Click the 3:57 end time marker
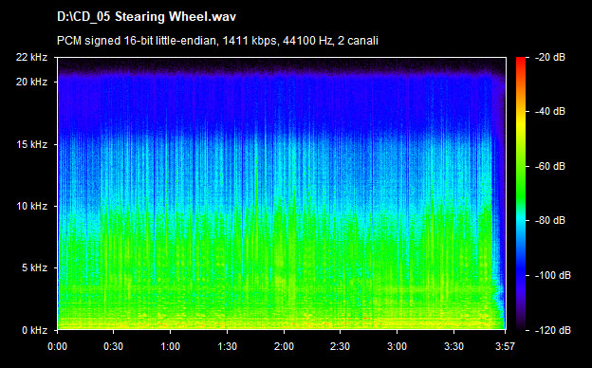Image resolution: width=592 pixels, height=368 pixels. click(x=505, y=346)
